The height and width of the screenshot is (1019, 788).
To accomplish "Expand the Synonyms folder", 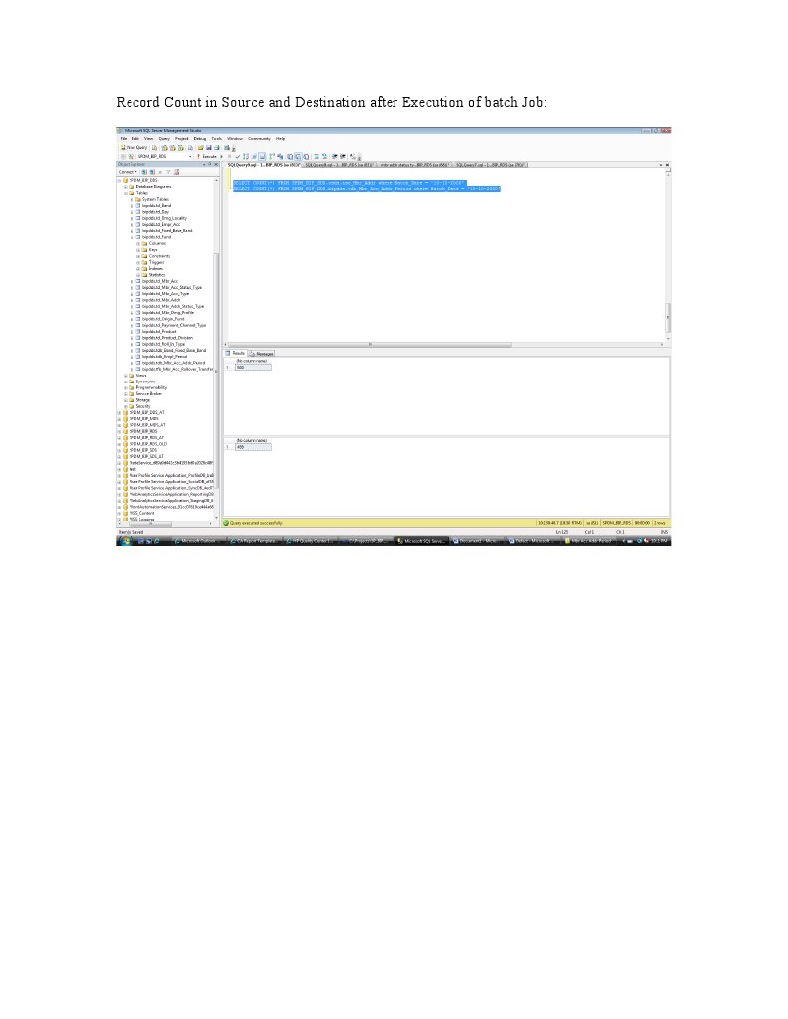I will (126, 382).
